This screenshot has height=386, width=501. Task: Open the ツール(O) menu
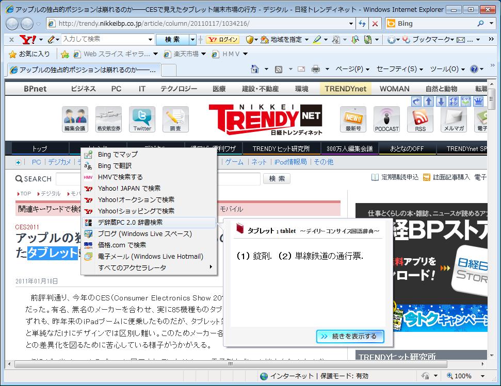tap(447, 69)
